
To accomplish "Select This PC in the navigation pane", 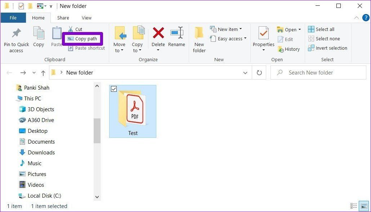I will tap(28, 99).
